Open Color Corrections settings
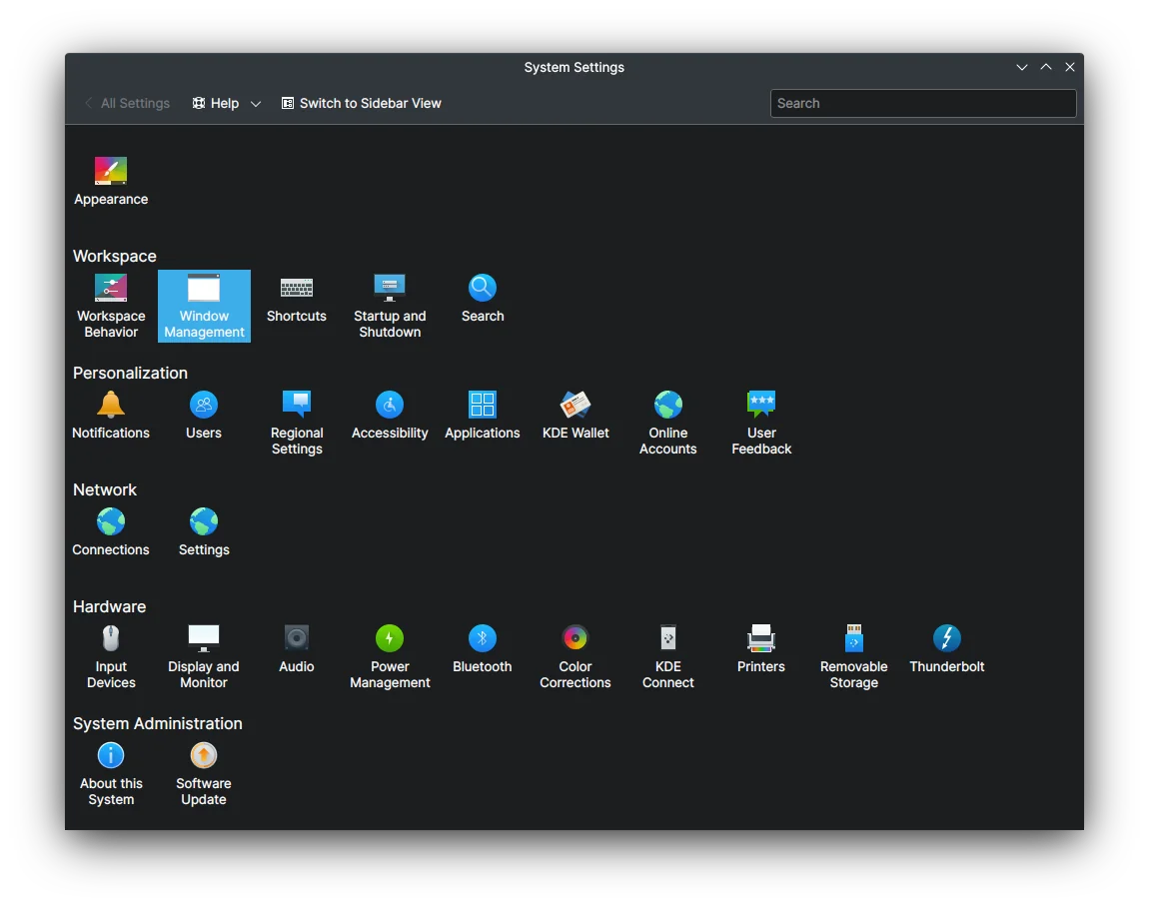1149x907 pixels. coord(575,657)
